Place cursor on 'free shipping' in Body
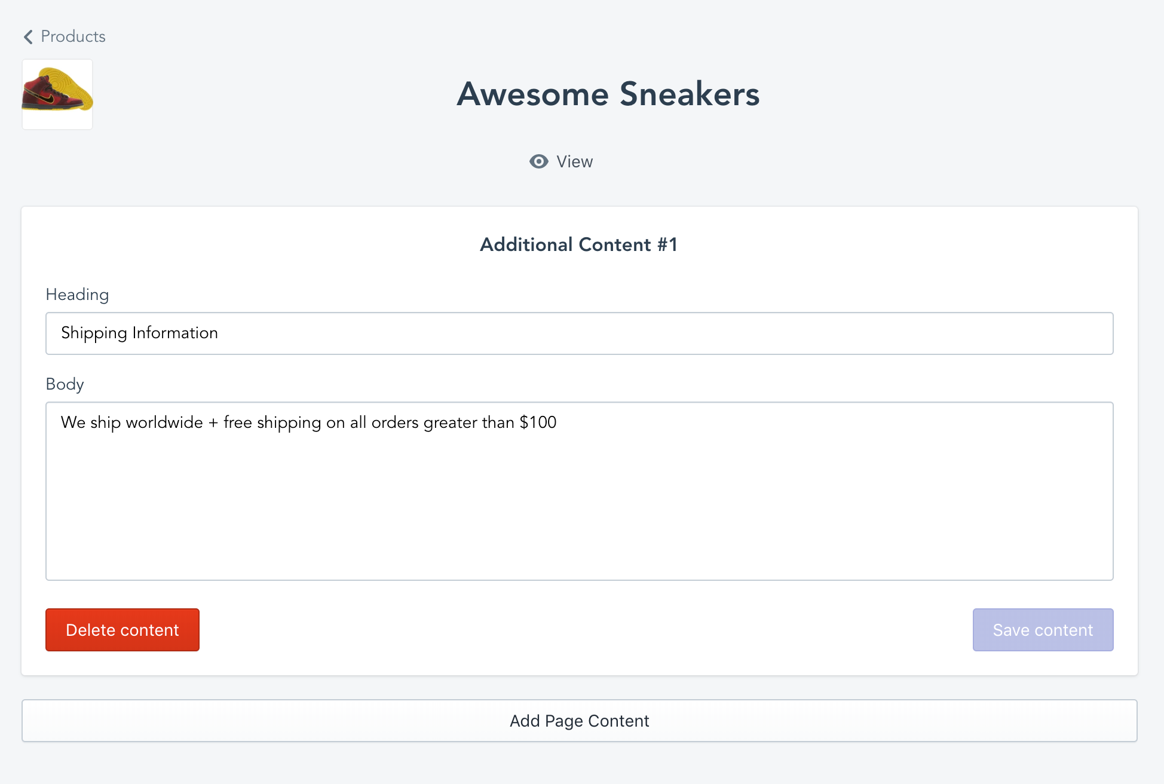The width and height of the screenshot is (1164, 784). coord(272,423)
